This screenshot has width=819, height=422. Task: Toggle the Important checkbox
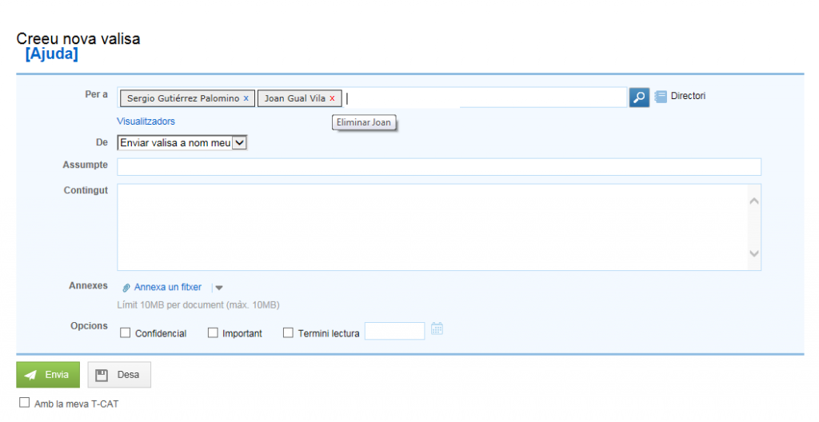(213, 333)
